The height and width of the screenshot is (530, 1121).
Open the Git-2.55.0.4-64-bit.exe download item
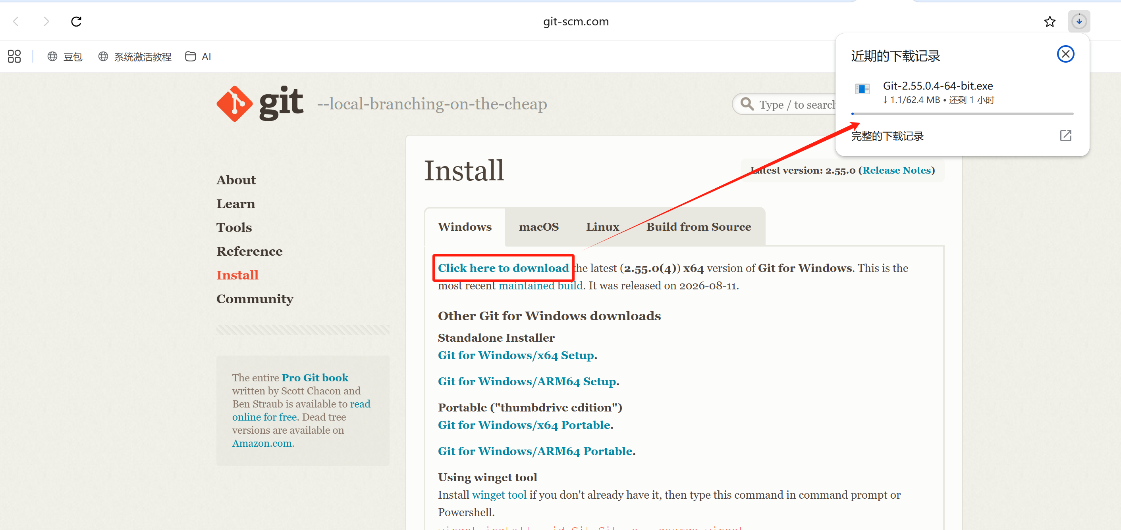[962, 92]
